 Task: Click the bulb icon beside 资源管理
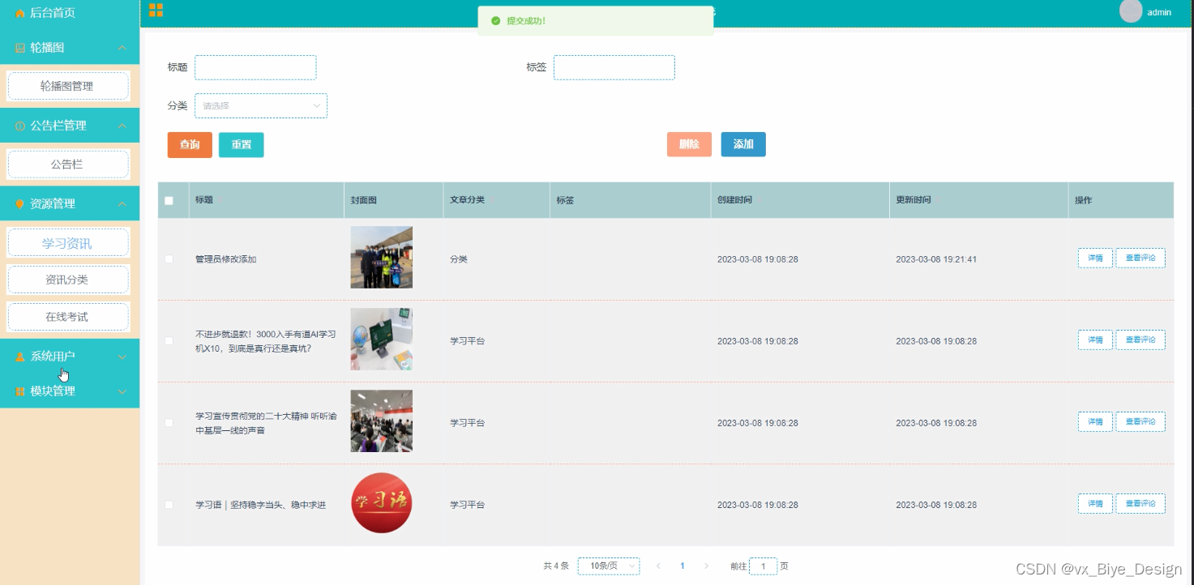pos(20,204)
